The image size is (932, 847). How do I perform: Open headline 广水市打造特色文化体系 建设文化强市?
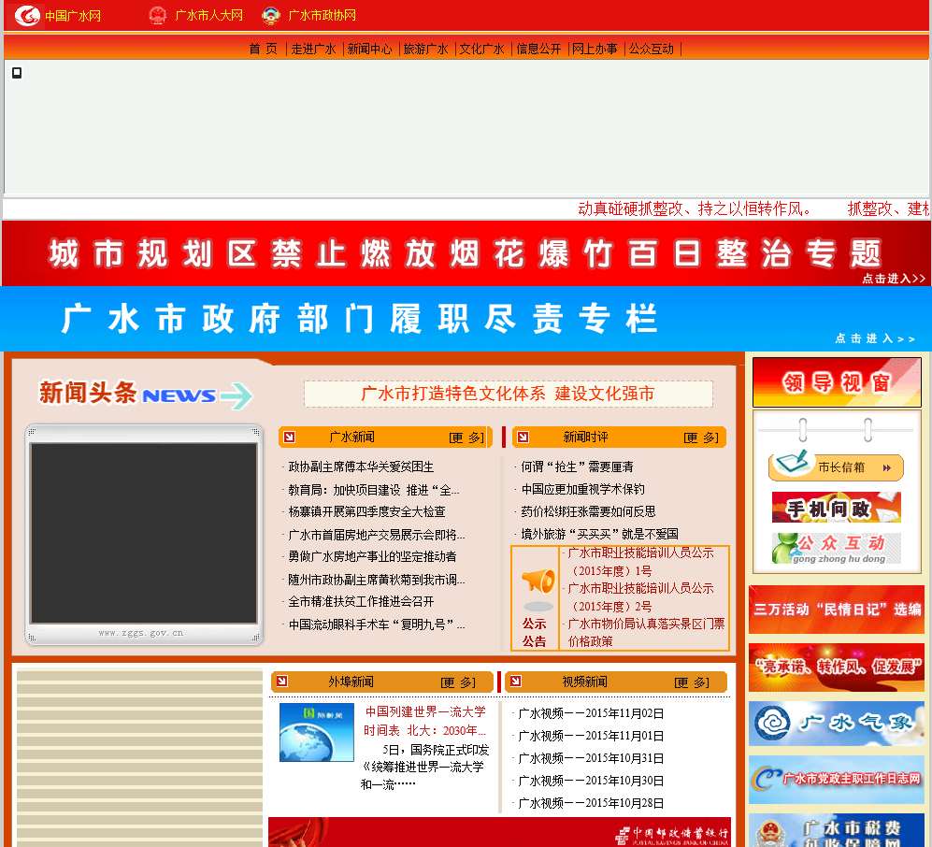pos(509,394)
